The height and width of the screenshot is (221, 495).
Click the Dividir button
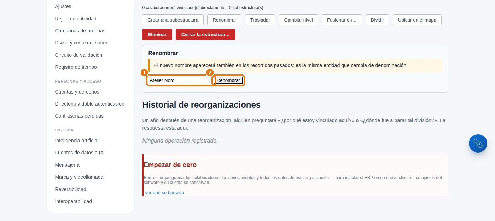coord(377,20)
